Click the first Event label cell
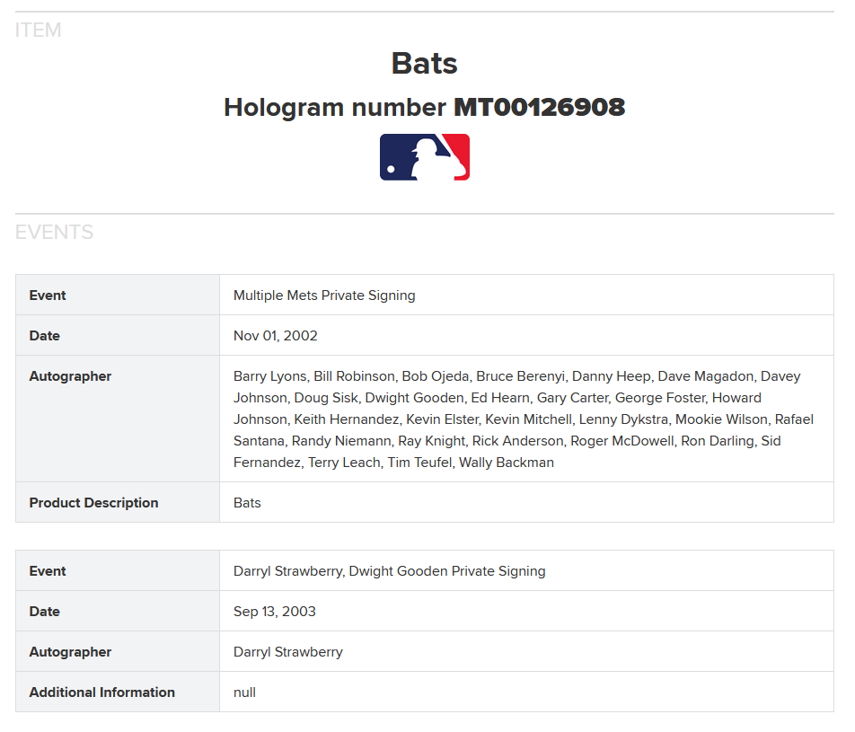855x732 pixels. pos(118,295)
